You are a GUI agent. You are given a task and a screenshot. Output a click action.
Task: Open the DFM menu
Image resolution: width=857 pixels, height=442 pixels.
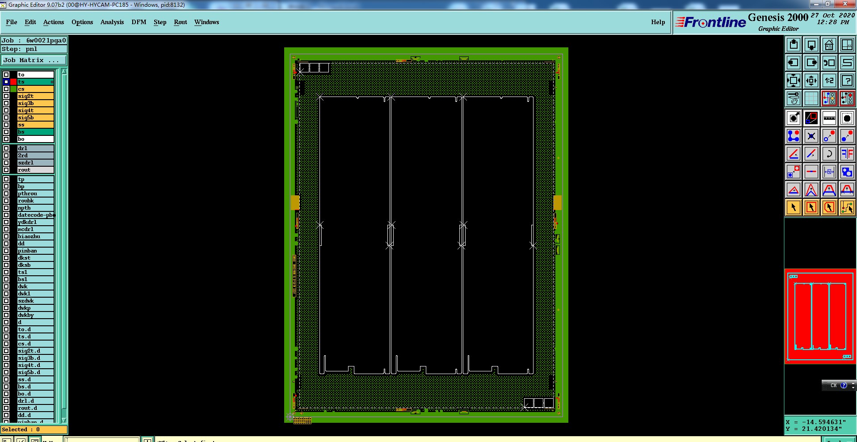point(139,22)
